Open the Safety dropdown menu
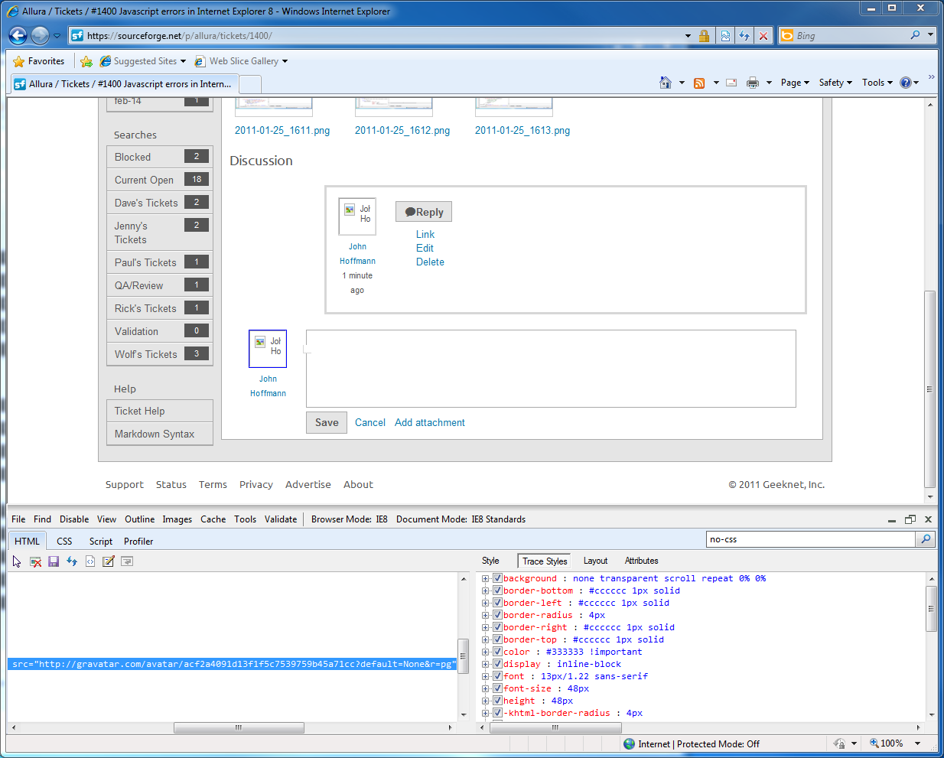The image size is (944, 758). (x=835, y=83)
